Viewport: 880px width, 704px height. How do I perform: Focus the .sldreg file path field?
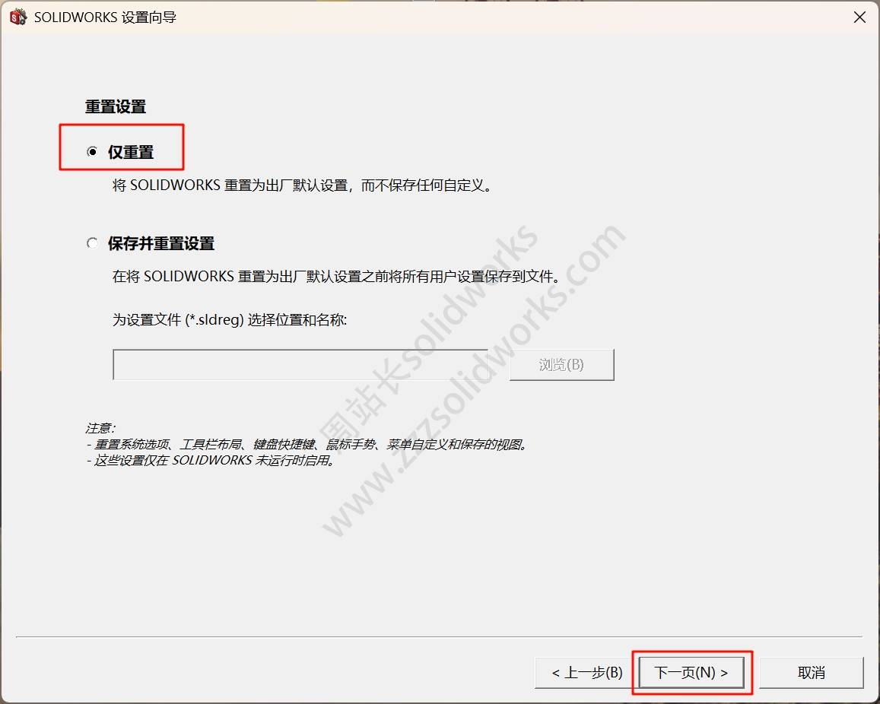click(300, 365)
